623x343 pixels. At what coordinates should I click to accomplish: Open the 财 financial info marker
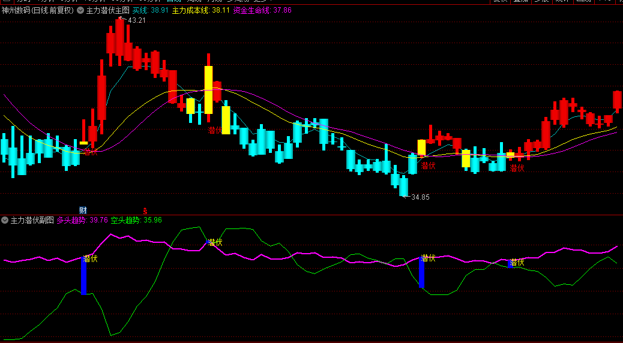(x=83, y=210)
